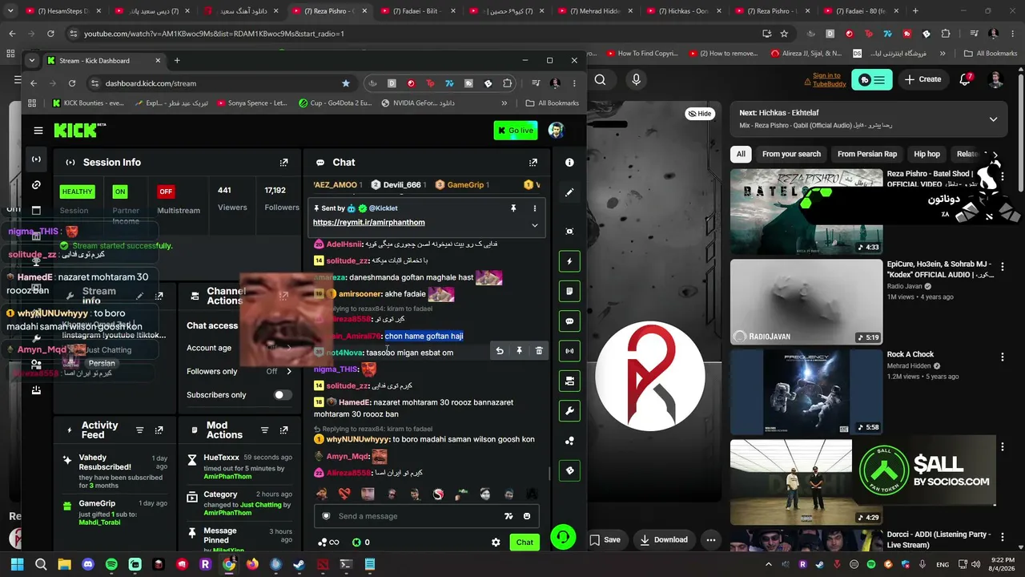Expand the Next: Hichkas - Ekhtelaf playlist panel
Screen dimensions: 1025x577
(993, 119)
